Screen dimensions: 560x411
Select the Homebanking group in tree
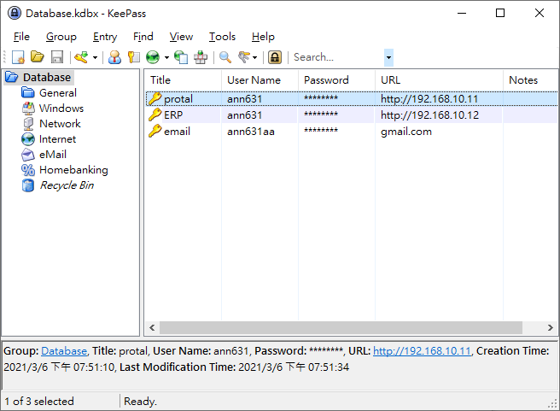tap(73, 170)
